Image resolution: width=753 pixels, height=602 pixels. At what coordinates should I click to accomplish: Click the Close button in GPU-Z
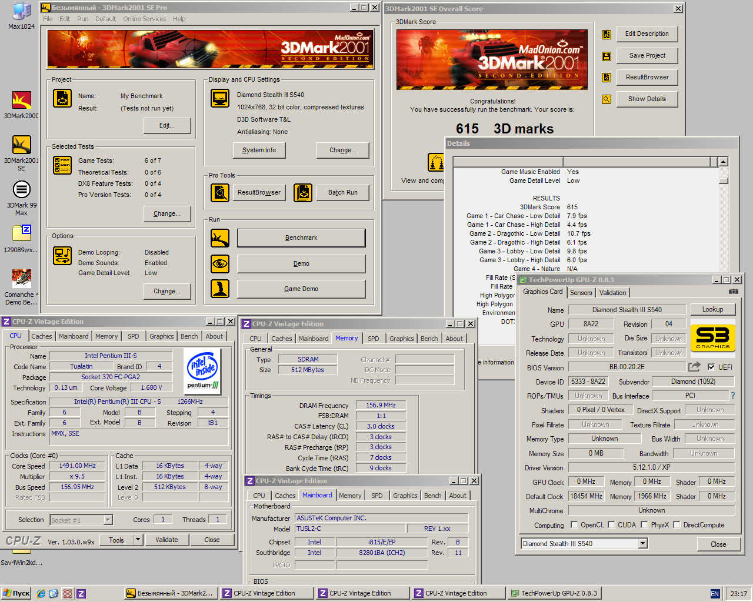(x=718, y=544)
